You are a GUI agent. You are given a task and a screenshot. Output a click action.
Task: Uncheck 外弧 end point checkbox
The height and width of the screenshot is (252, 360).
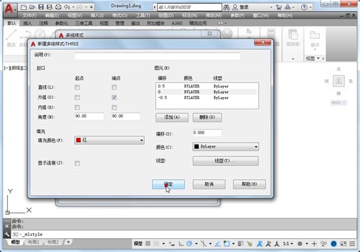[x=114, y=98]
